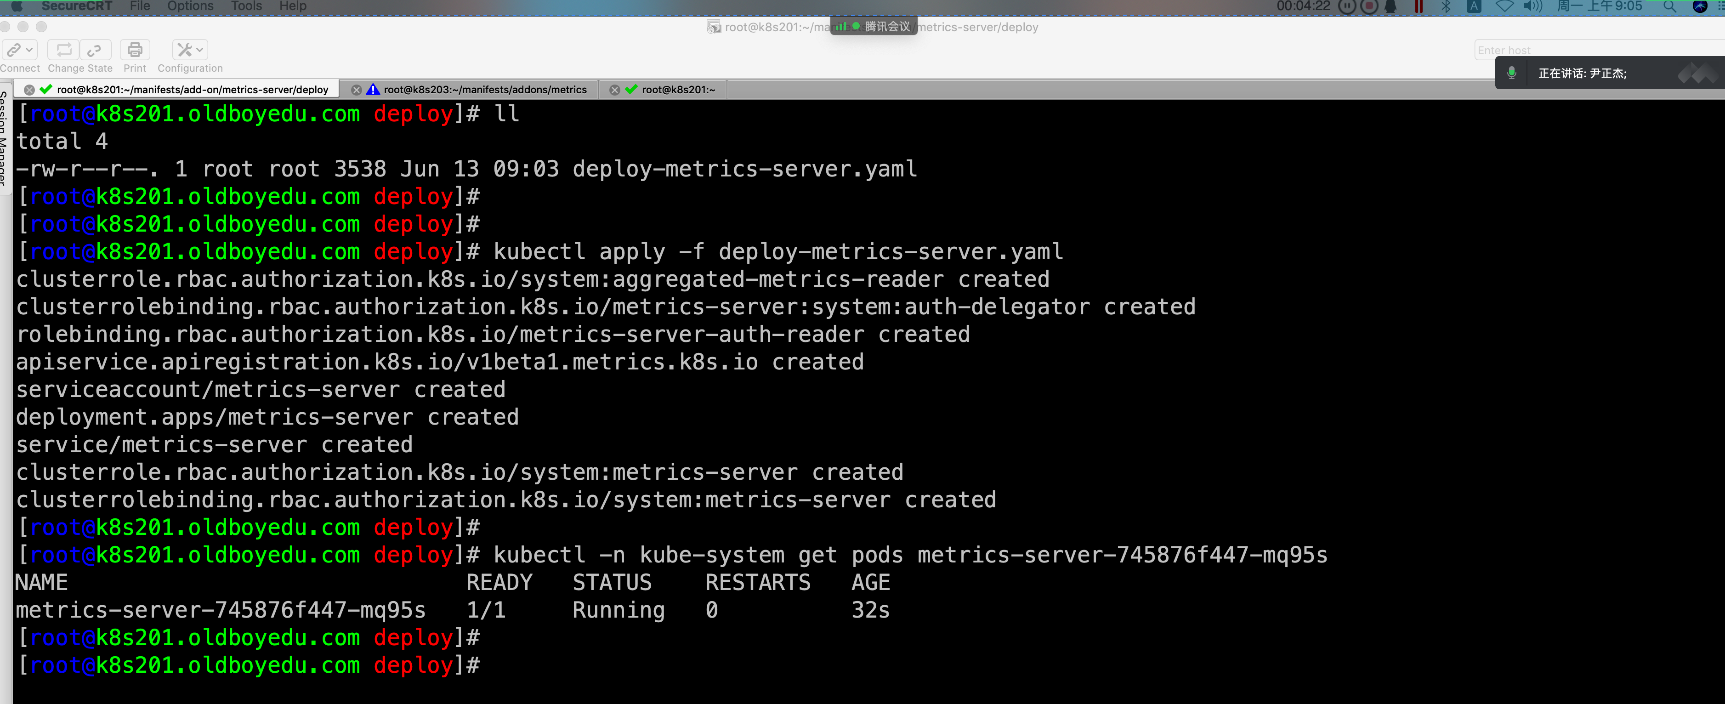This screenshot has width=1725, height=704.
Task: Close the root@k8s203 session tab
Action: [356, 90]
